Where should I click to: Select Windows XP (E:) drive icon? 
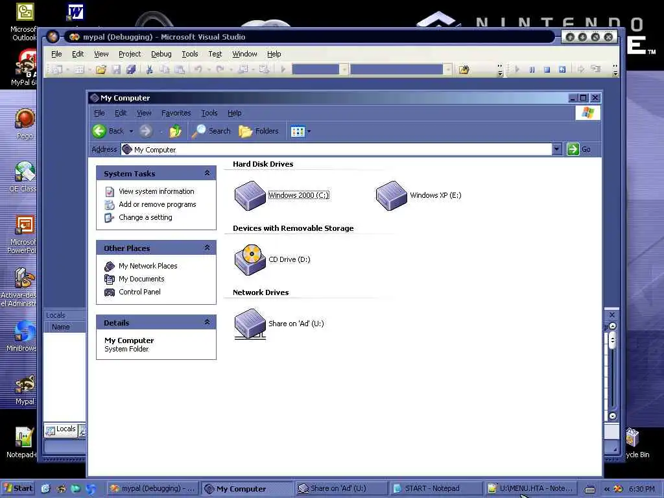click(391, 195)
